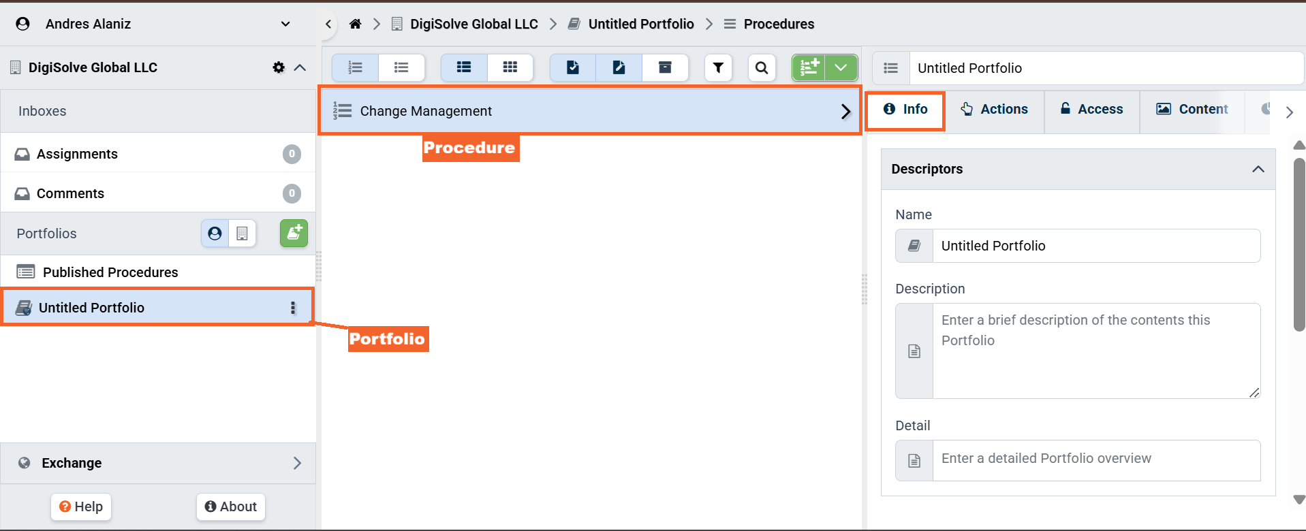The height and width of the screenshot is (531, 1306).
Task: Click the green add portfolio button
Action: pos(294,234)
